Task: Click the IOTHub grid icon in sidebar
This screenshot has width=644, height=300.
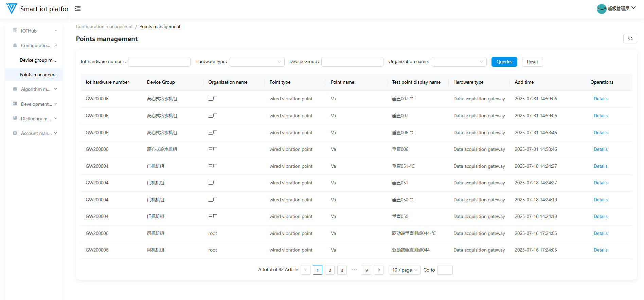Action: (15, 31)
